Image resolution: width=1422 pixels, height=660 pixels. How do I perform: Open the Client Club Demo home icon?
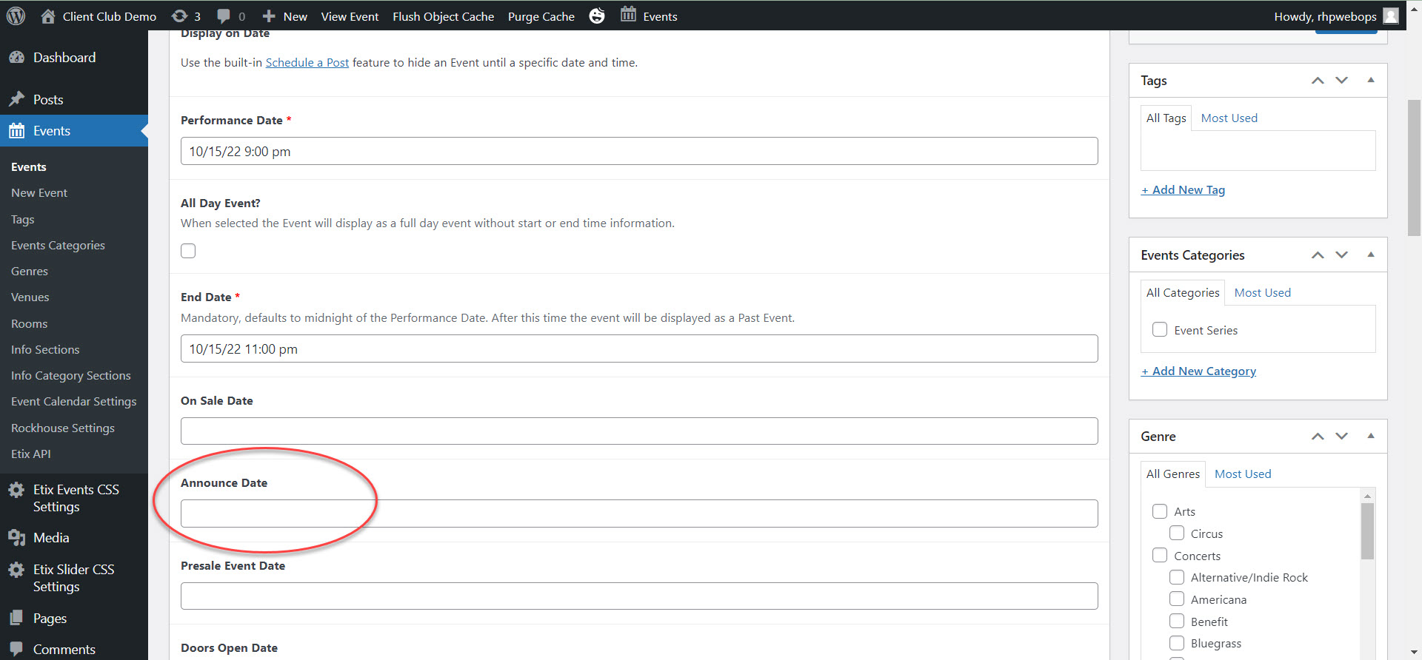[48, 16]
